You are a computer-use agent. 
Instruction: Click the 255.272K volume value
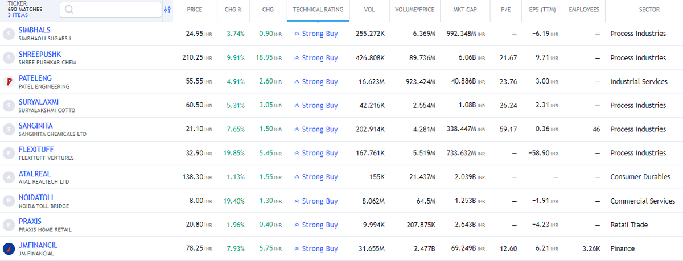(371, 34)
